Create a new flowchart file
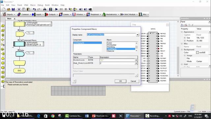Image resolution: width=211 pixels, height=119 pixels. point(4,9)
